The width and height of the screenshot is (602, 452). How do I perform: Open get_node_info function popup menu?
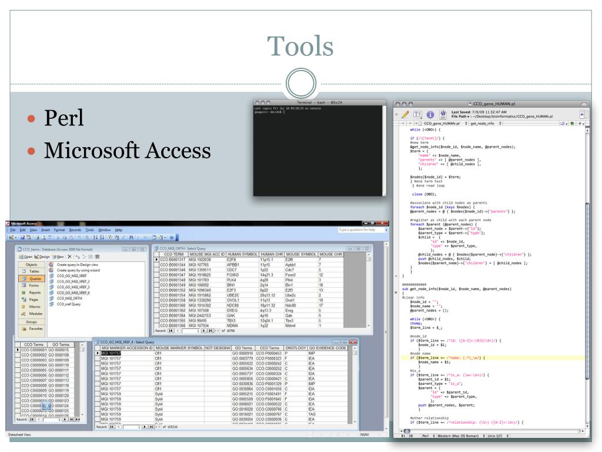(x=486, y=124)
